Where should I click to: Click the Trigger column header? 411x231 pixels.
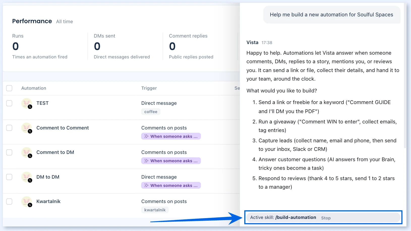[x=149, y=88]
